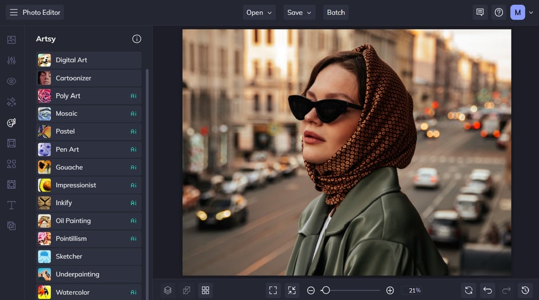Click the Fit to screen icon
Viewport: 539px width, 300px height.
coord(273,290)
